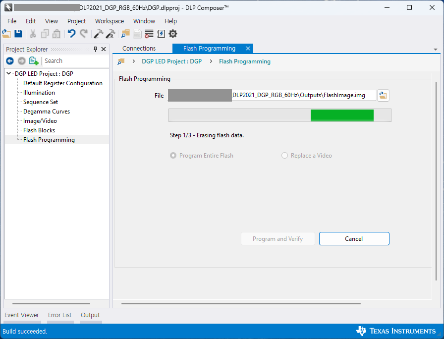Open flash programming lightning chip icon
The image size is (444, 339).
click(161, 34)
